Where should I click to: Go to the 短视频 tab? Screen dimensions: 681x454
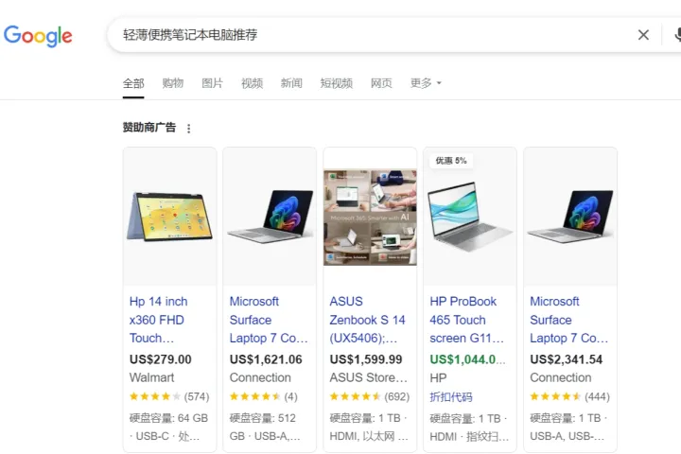pos(336,83)
